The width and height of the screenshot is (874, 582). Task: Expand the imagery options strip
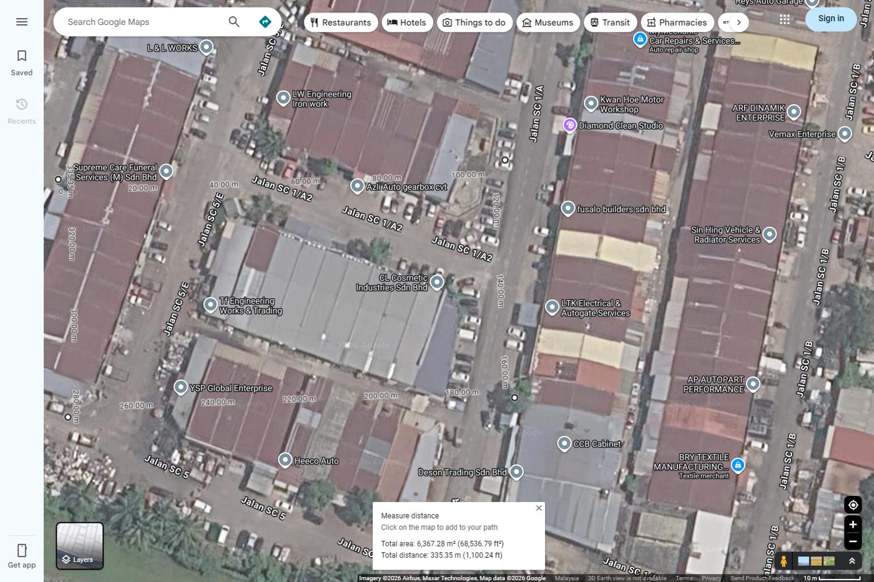pos(852,561)
